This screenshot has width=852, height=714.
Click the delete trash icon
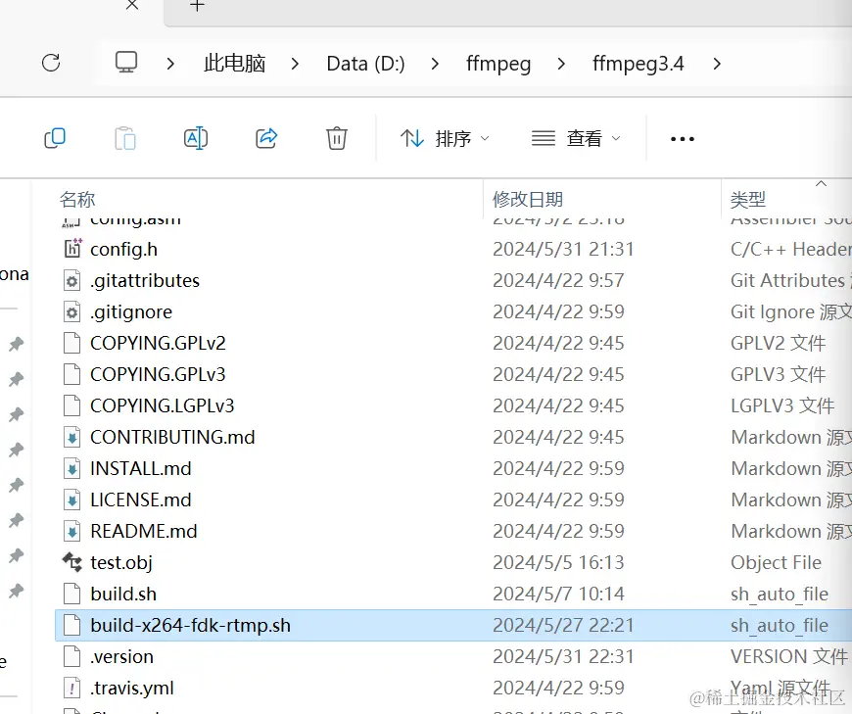click(x=336, y=138)
